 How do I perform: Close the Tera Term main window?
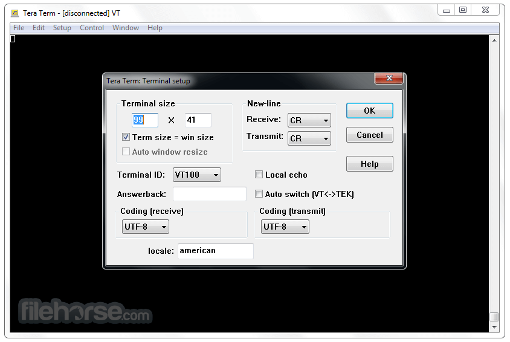point(485,10)
